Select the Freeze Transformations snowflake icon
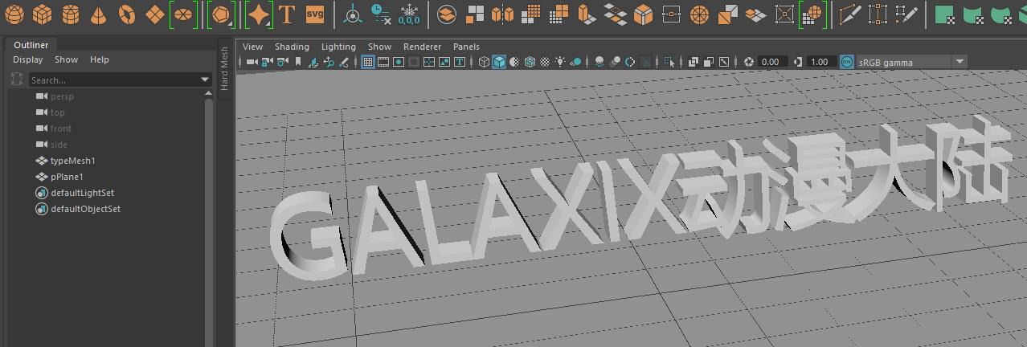The height and width of the screenshot is (347, 1027). pyautogui.click(x=409, y=14)
